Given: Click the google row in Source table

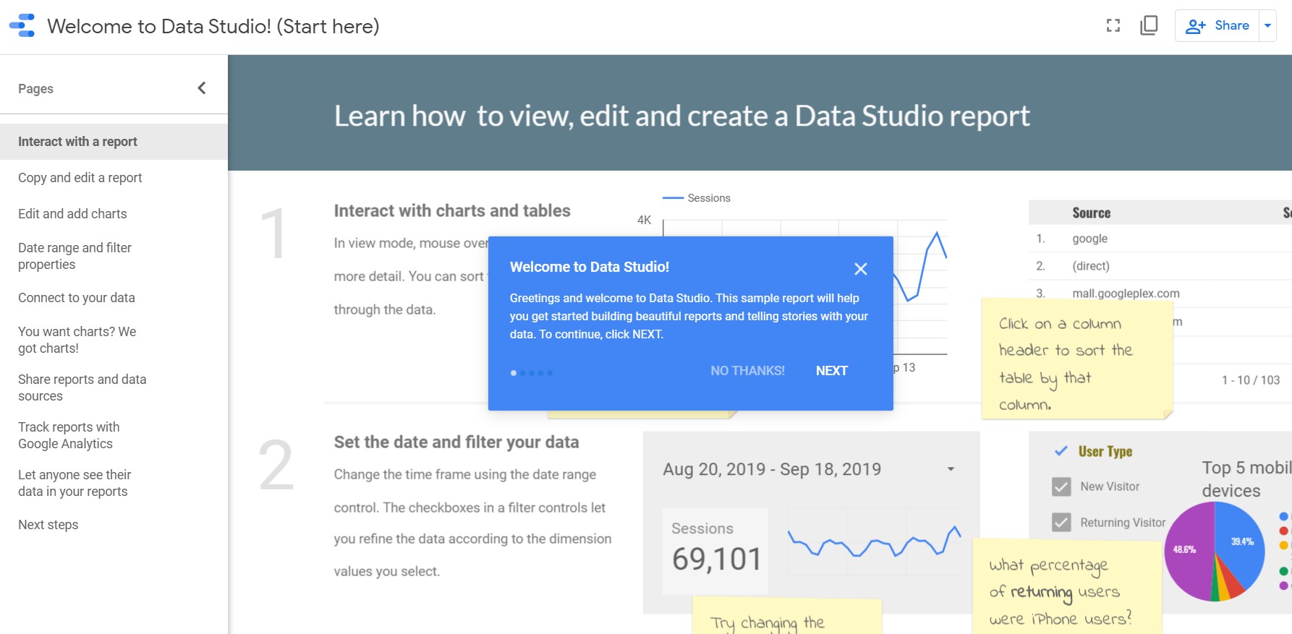Looking at the screenshot, I should click(1160, 239).
